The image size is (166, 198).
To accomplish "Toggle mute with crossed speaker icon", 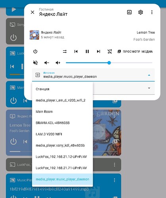I will coord(35,63).
